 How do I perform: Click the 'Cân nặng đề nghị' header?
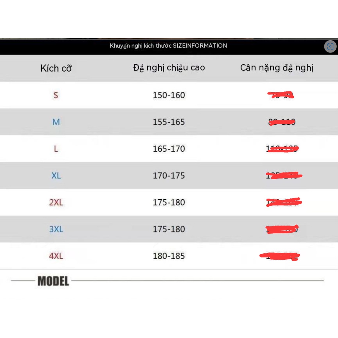[277, 68]
